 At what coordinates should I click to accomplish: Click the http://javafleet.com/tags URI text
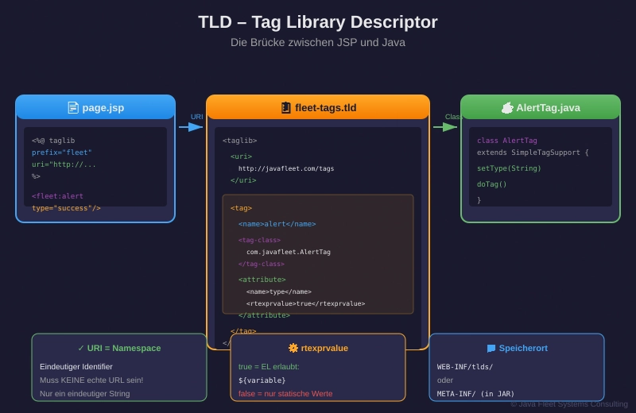[286, 168]
